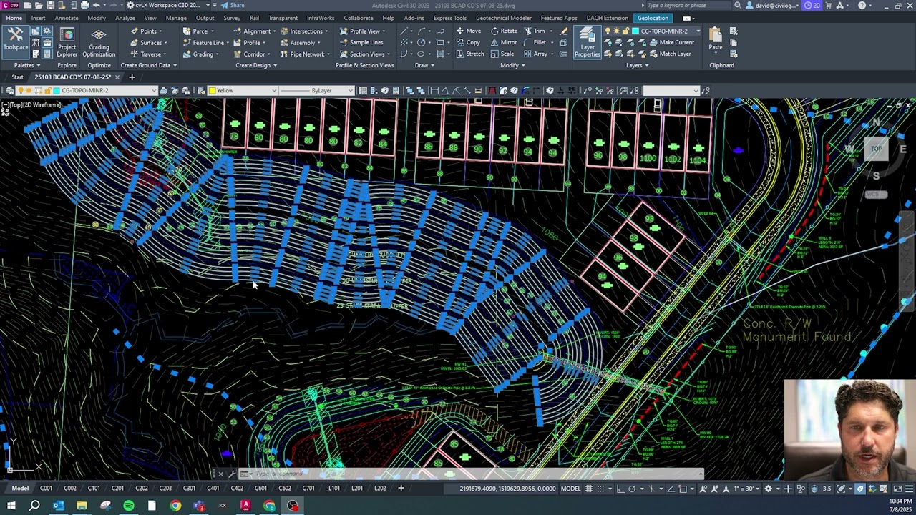Open the Geolocation ribbon tab
The width and height of the screenshot is (916, 515).
pos(653,18)
